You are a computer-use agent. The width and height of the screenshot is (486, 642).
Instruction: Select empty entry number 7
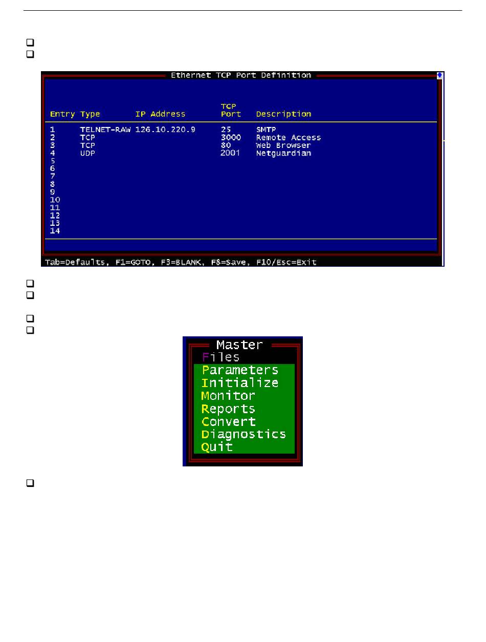coord(53,177)
